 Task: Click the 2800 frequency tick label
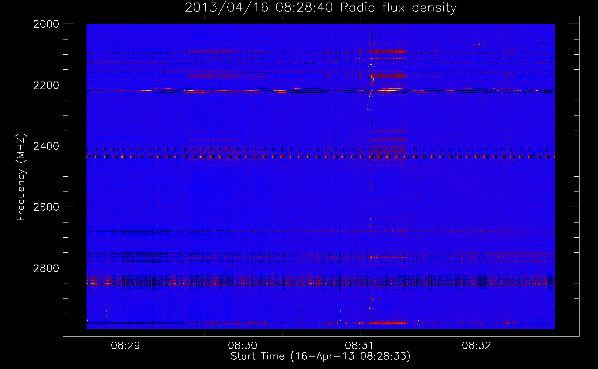click(46, 268)
